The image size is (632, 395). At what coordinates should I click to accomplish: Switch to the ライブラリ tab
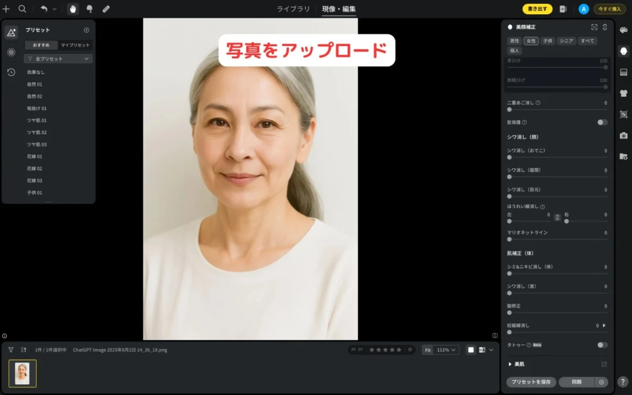point(293,9)
